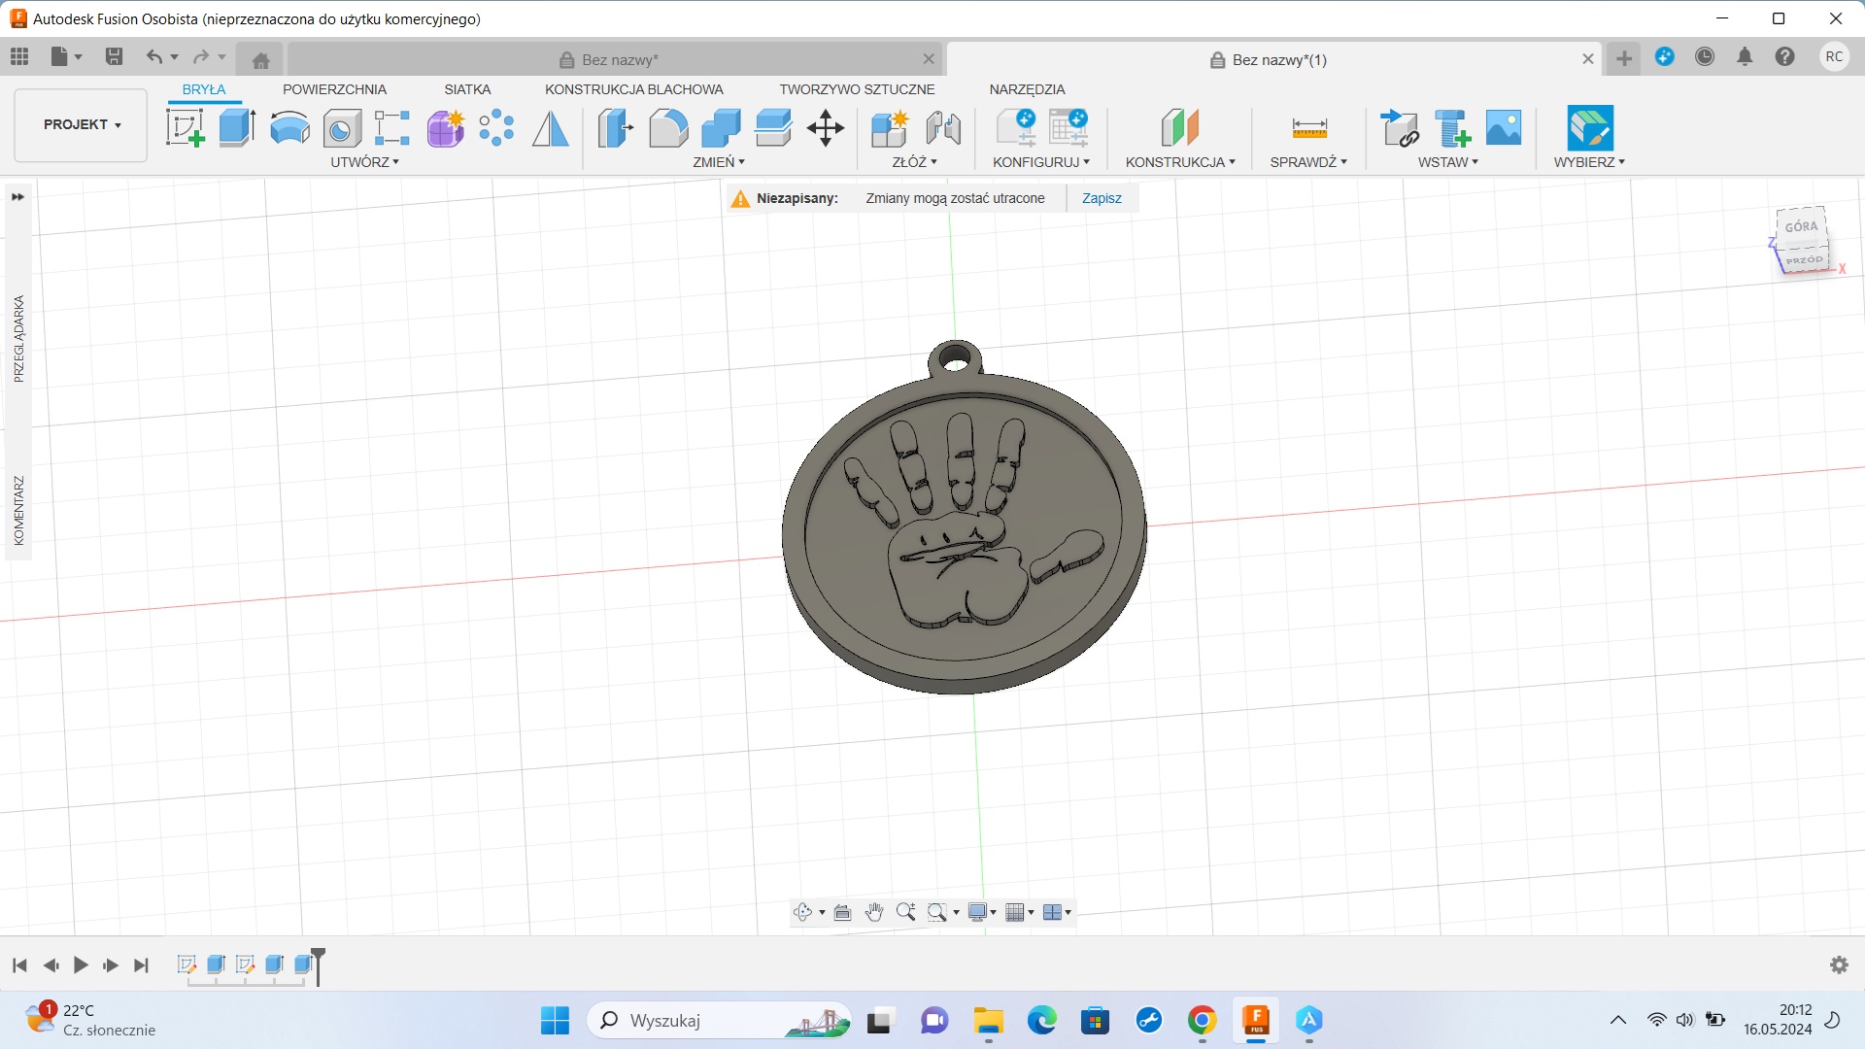Click the Zapisz link

point(1102,198)
